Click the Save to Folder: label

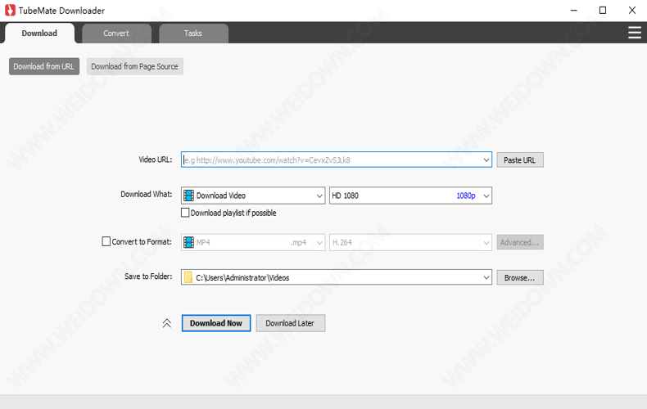tap(148, 276)
